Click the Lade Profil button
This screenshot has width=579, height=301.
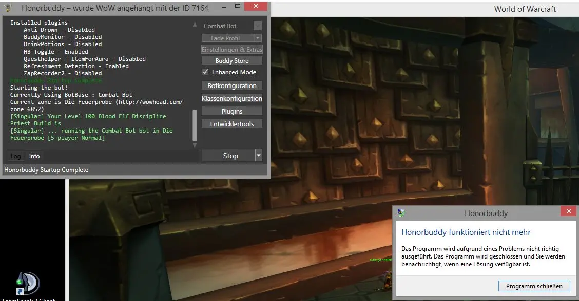tap(228, 38)
